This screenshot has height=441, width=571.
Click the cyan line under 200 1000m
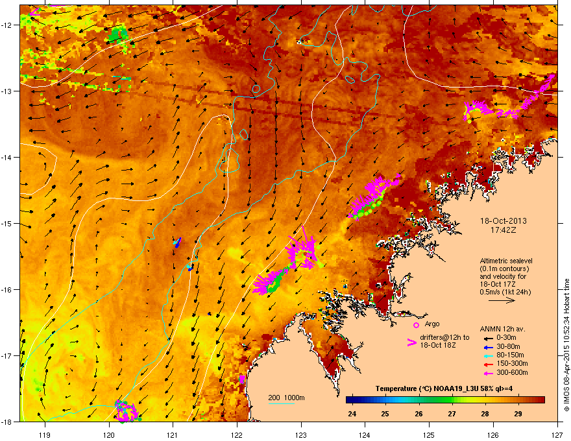(281, 403)
